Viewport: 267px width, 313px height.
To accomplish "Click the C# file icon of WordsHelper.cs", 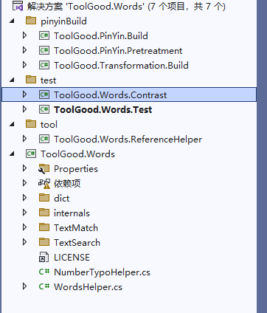I will tap(44, 286).
